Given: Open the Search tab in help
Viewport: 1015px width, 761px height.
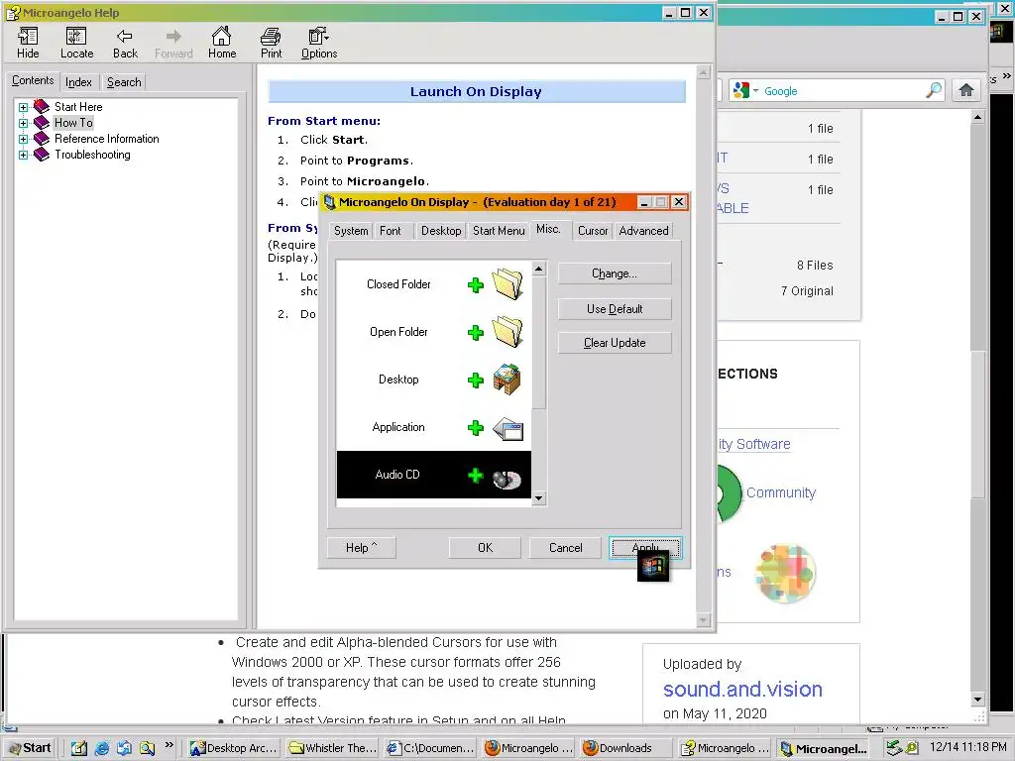Looking at the screenshot, I should [x=124, y=82].
